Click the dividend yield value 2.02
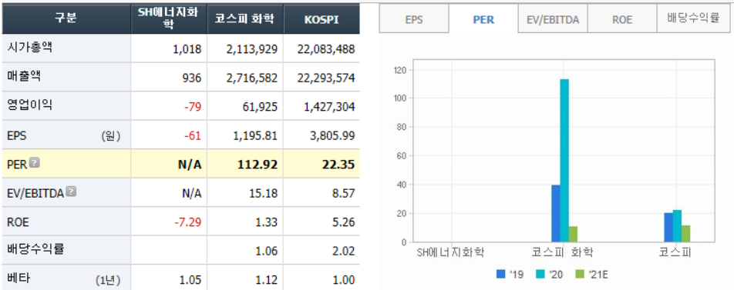This screenshot has height=290, width=734. (x=345, y=252)
